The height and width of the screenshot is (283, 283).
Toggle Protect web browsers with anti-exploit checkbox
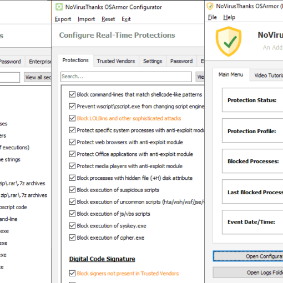point(72,142)
